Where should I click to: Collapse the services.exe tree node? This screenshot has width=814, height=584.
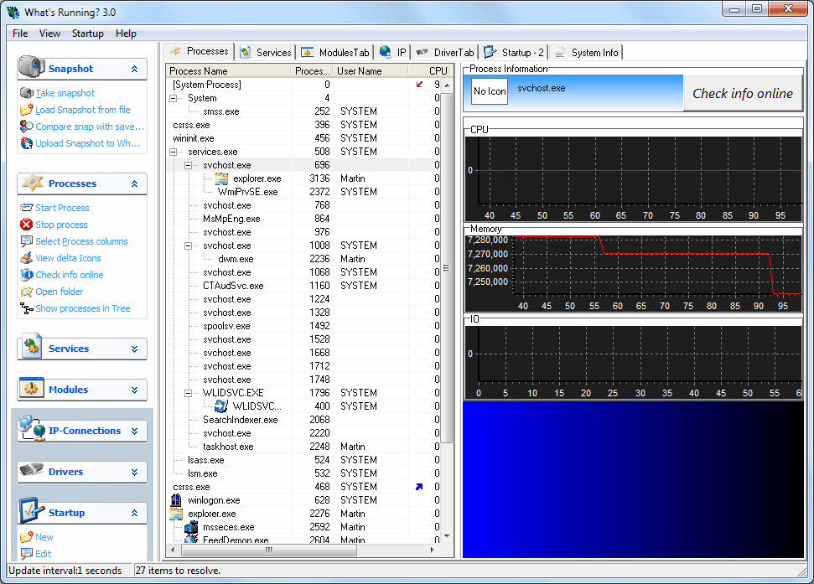(x=174, y=152)
